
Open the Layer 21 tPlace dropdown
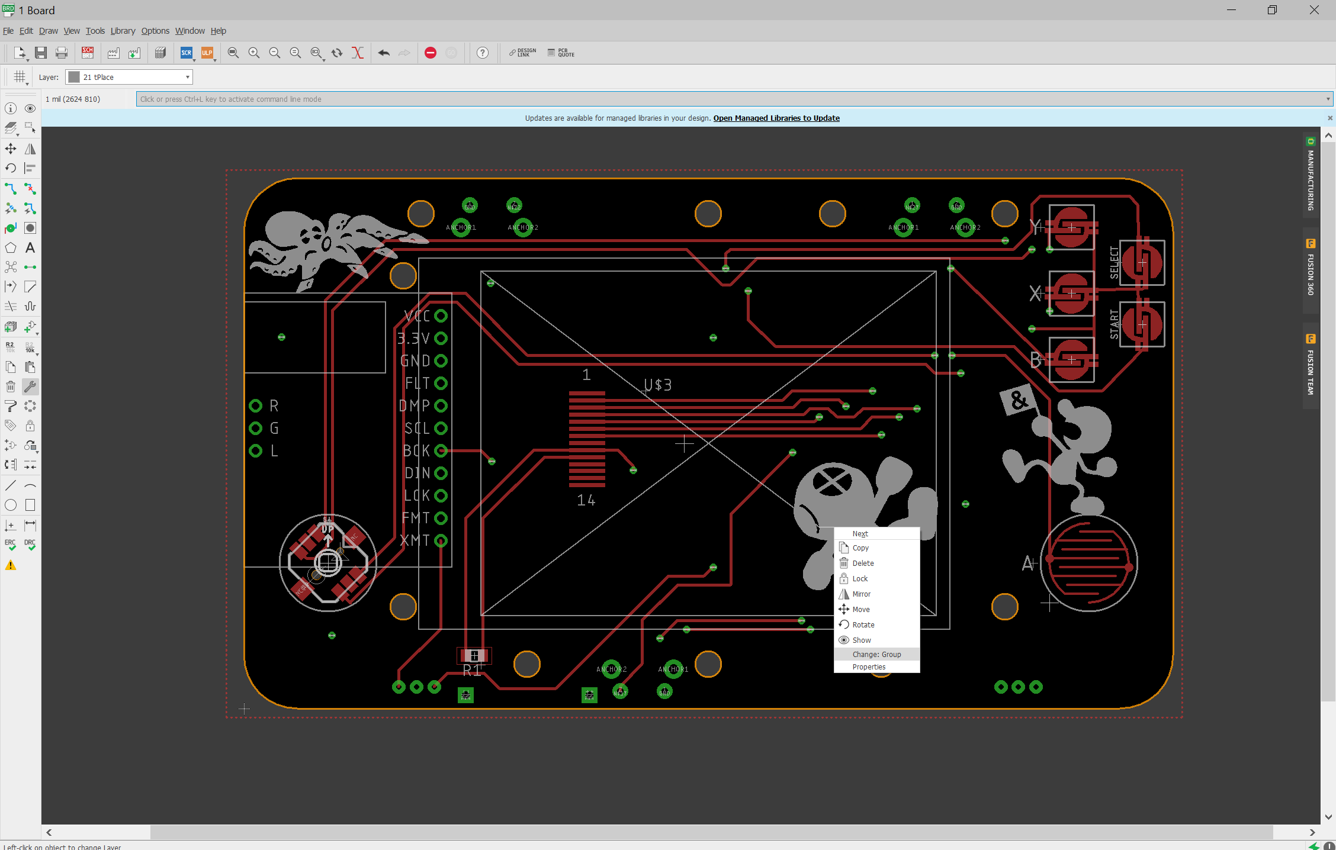coord(129,77)
